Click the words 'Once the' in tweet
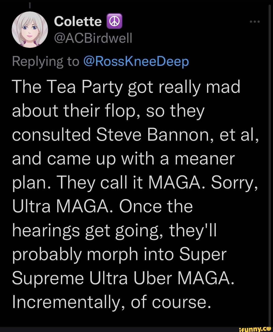Screen dimensions: 273x332 point(156,206)
